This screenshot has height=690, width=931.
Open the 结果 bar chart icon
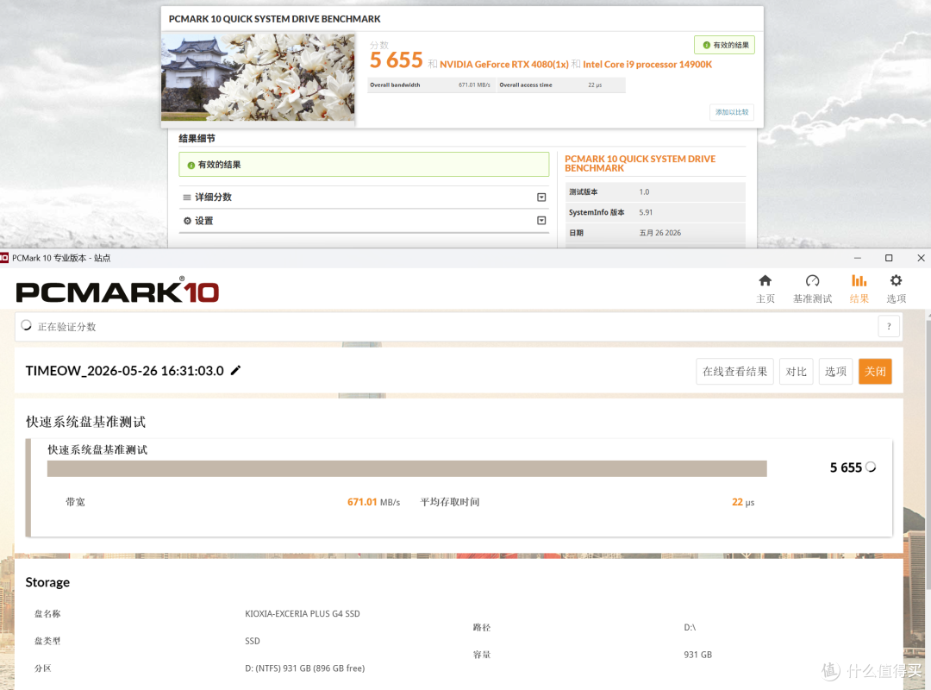click(859, 280)
